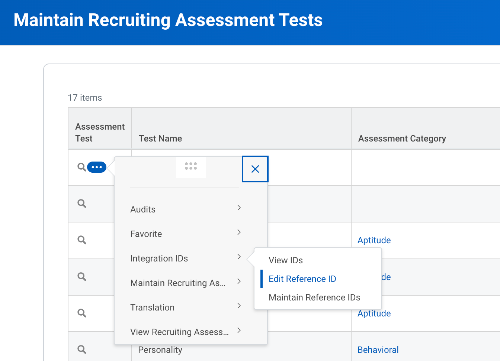Select Edit Reference ID option
Viewport: 500px width, 361px height.
pyautogui.click(x=302, y=279)
